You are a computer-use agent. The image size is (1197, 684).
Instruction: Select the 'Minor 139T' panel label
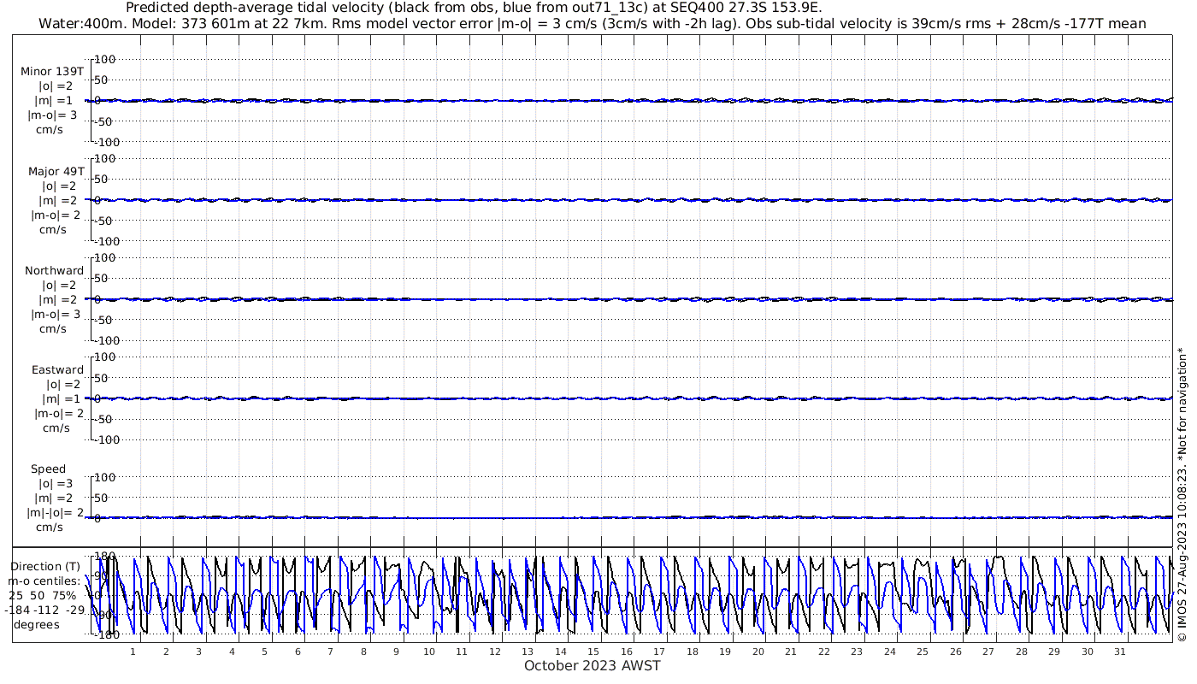[x=52, y=72]
